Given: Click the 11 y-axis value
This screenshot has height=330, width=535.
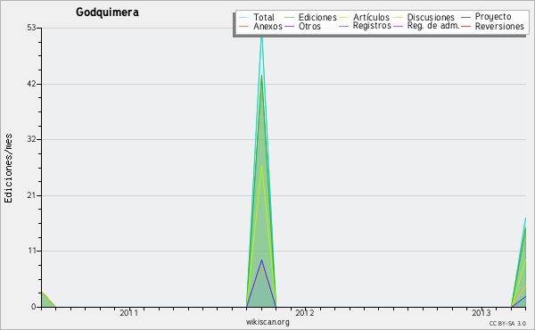Looking at the screenshot, I should [32, 252].
